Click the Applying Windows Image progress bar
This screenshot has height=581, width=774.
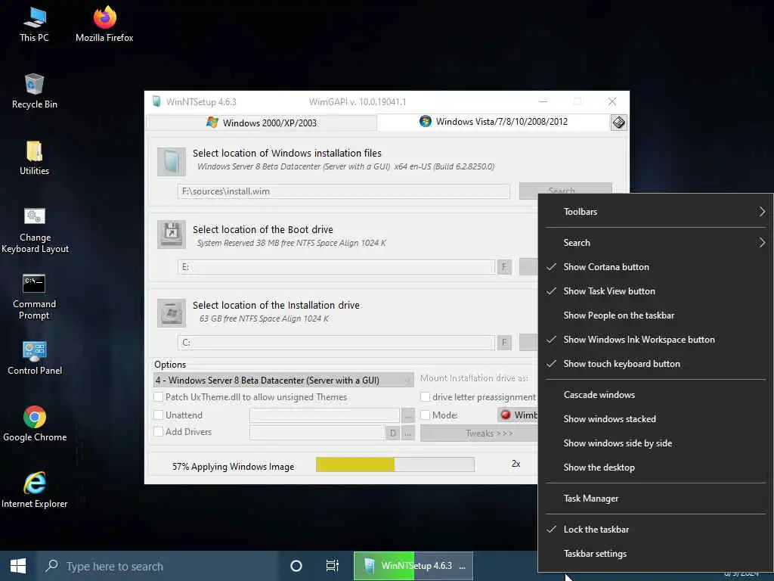point(395,464)
